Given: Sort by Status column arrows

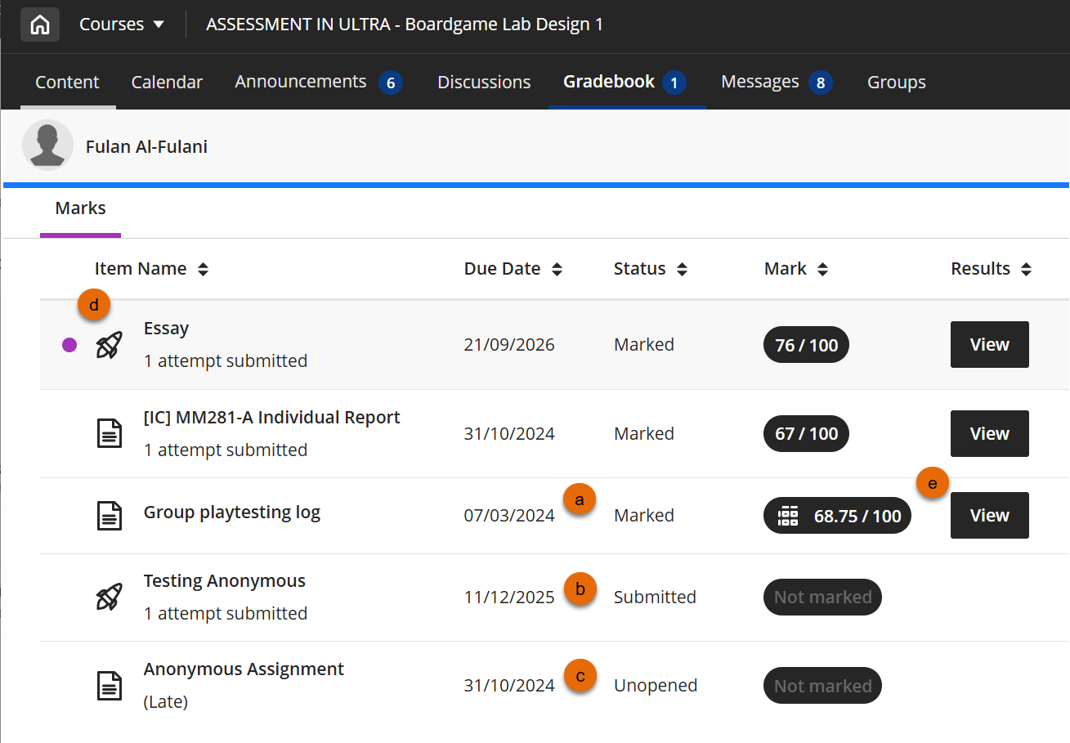Looking at the screenshot, I should click(682, 269).
